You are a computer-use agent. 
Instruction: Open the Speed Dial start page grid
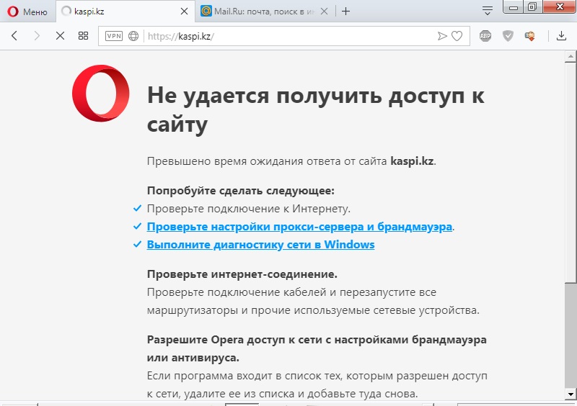[83, 36]
